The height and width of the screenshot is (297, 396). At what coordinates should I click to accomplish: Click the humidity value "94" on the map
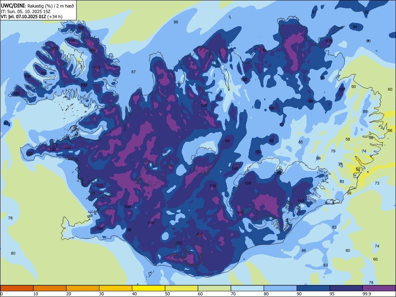point(355,27)
